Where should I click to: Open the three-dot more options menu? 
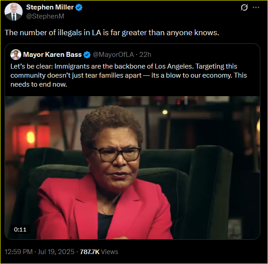tap(256, 8)
